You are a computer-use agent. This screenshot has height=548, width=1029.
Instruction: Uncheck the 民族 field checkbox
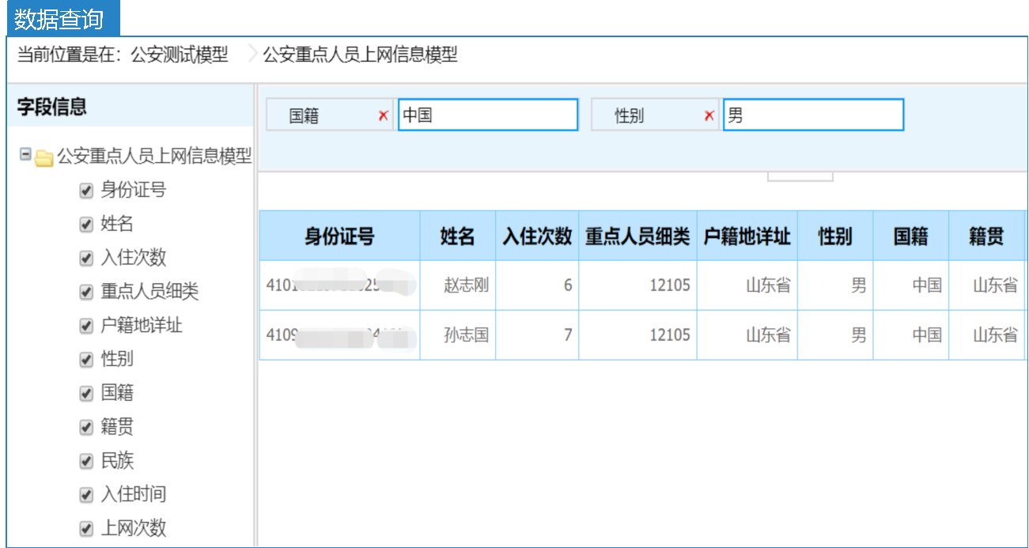tap(87, 461)
